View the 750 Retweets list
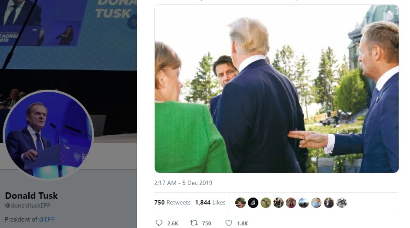The width and height of the screenshot is (410, 228). [x=172, y=202]
